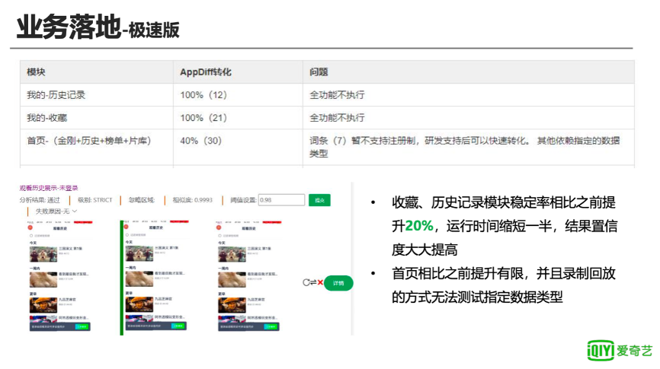Click the 三国演义 thumbnail in middle phone screenshot
The height and width of the screenshot is (369, 660).
(139, 253)
